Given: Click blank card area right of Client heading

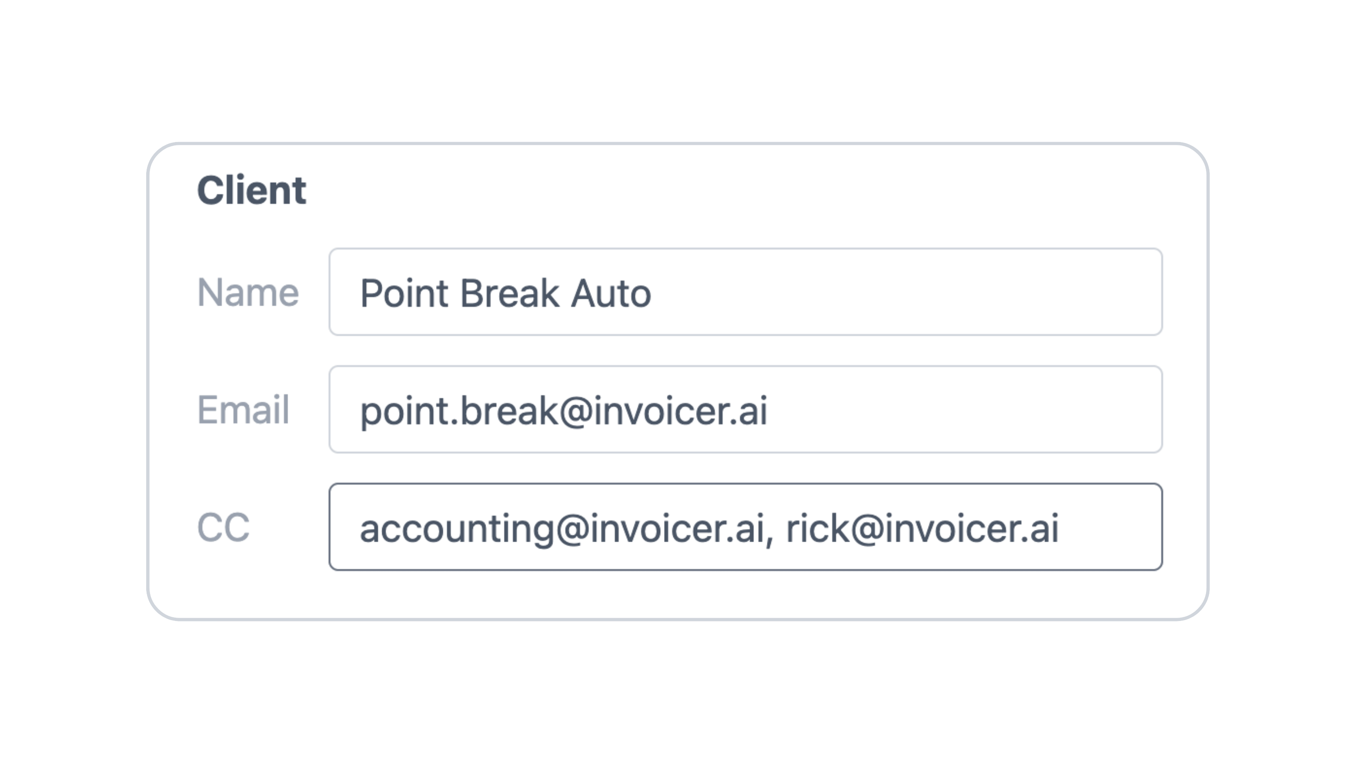Looking at the screenshot, I should click(x=737, y=190).
